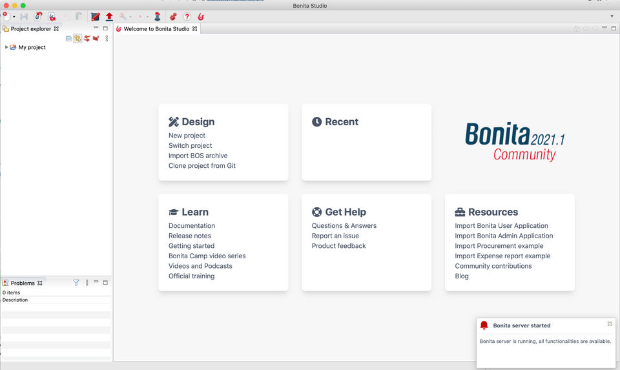Open Questions & Answers link
The width and height of the screenshot is (620, 370).
(x=344, y=225)
